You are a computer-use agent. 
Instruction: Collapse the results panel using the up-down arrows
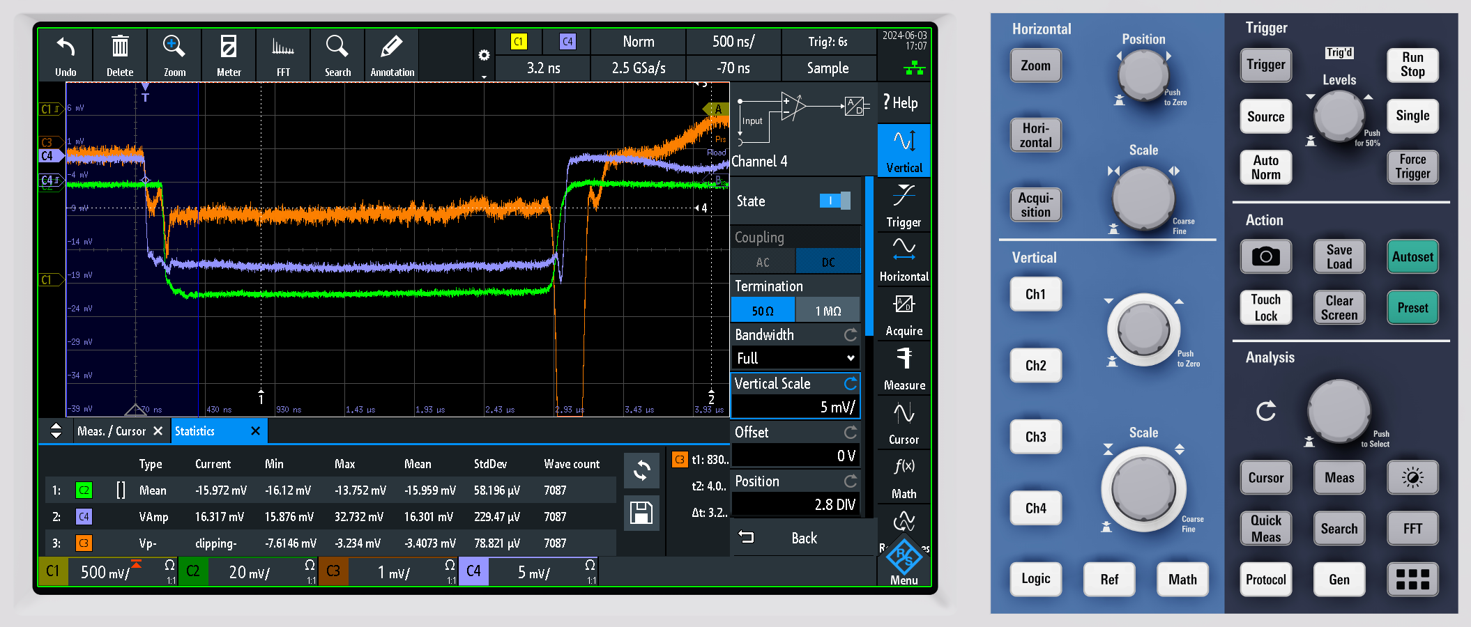tap(56, 431)
